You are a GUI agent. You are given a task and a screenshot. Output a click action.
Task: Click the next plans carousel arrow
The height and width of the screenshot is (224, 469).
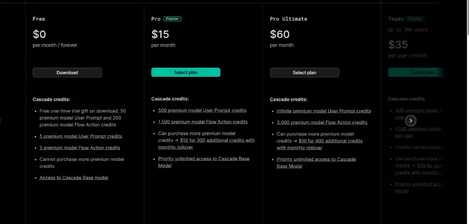pos(410,120)
